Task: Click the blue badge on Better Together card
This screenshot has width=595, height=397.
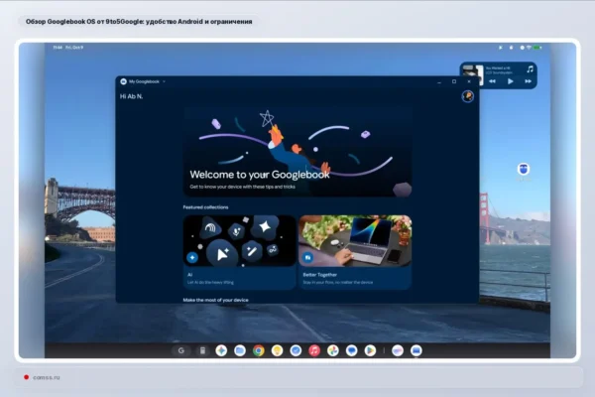Action: coord(307,258)
